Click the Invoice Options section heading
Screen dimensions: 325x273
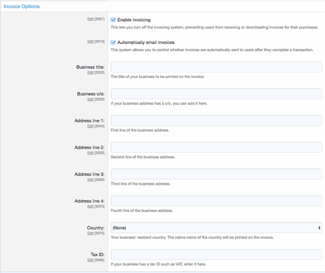click(x=22, y=6)
